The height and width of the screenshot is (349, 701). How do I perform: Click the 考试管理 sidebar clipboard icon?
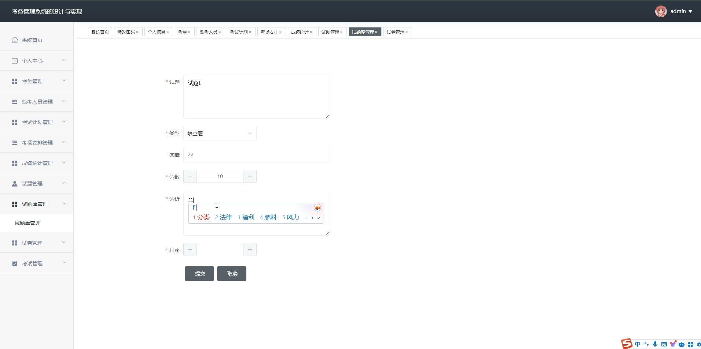pos(15,263)
